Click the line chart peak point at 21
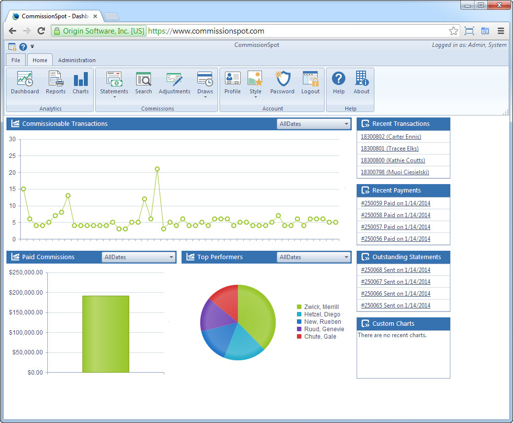513x423 pixels. tap(157, 169)
